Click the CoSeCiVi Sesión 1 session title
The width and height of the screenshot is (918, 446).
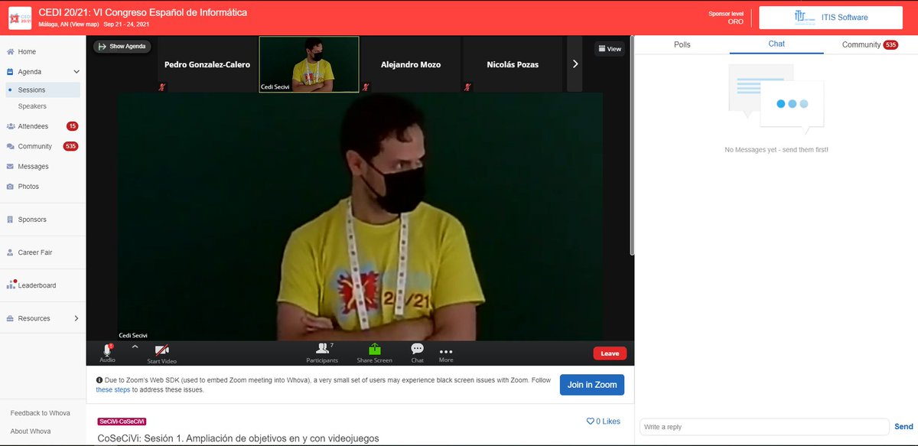[238, 438]
